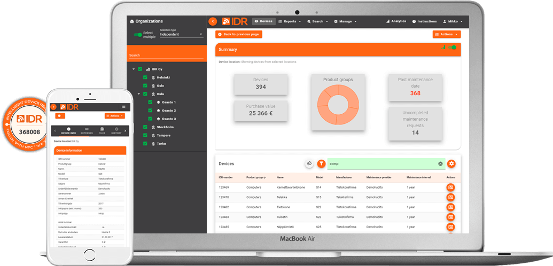The image size is (553, 266).
Task: Collapse the IDR Oy tree node
Action: pos(134,69)
